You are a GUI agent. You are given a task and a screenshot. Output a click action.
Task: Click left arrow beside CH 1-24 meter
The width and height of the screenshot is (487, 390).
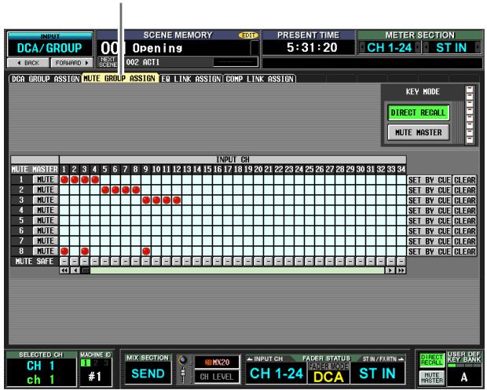tap(362, 48)
